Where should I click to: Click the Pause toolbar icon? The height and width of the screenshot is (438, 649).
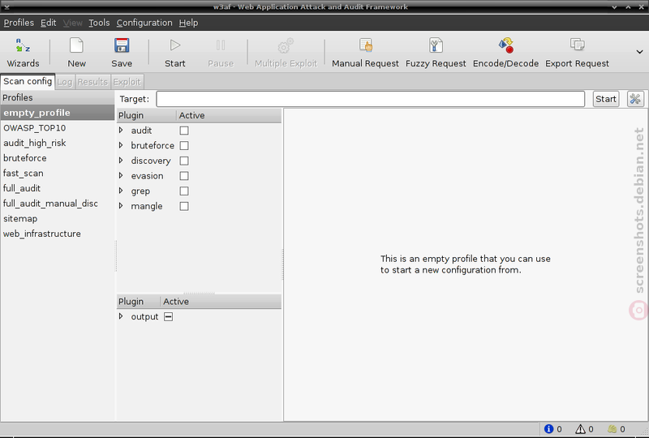(x=221, y=45)
